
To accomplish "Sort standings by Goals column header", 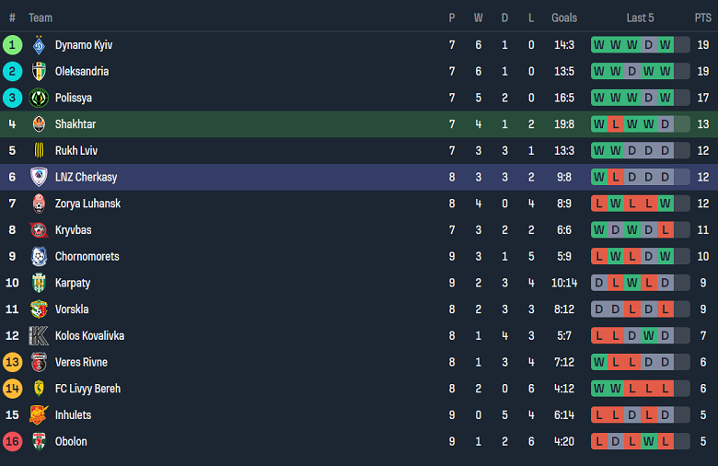I will click(564, 17).
